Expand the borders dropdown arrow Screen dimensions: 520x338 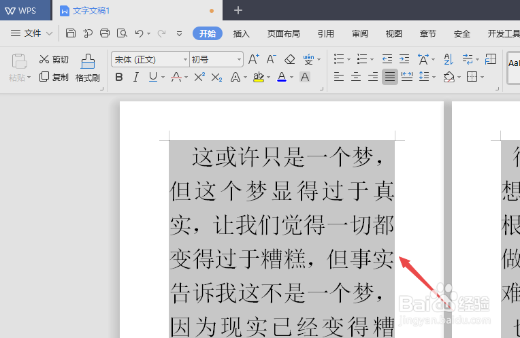[482, 78]
